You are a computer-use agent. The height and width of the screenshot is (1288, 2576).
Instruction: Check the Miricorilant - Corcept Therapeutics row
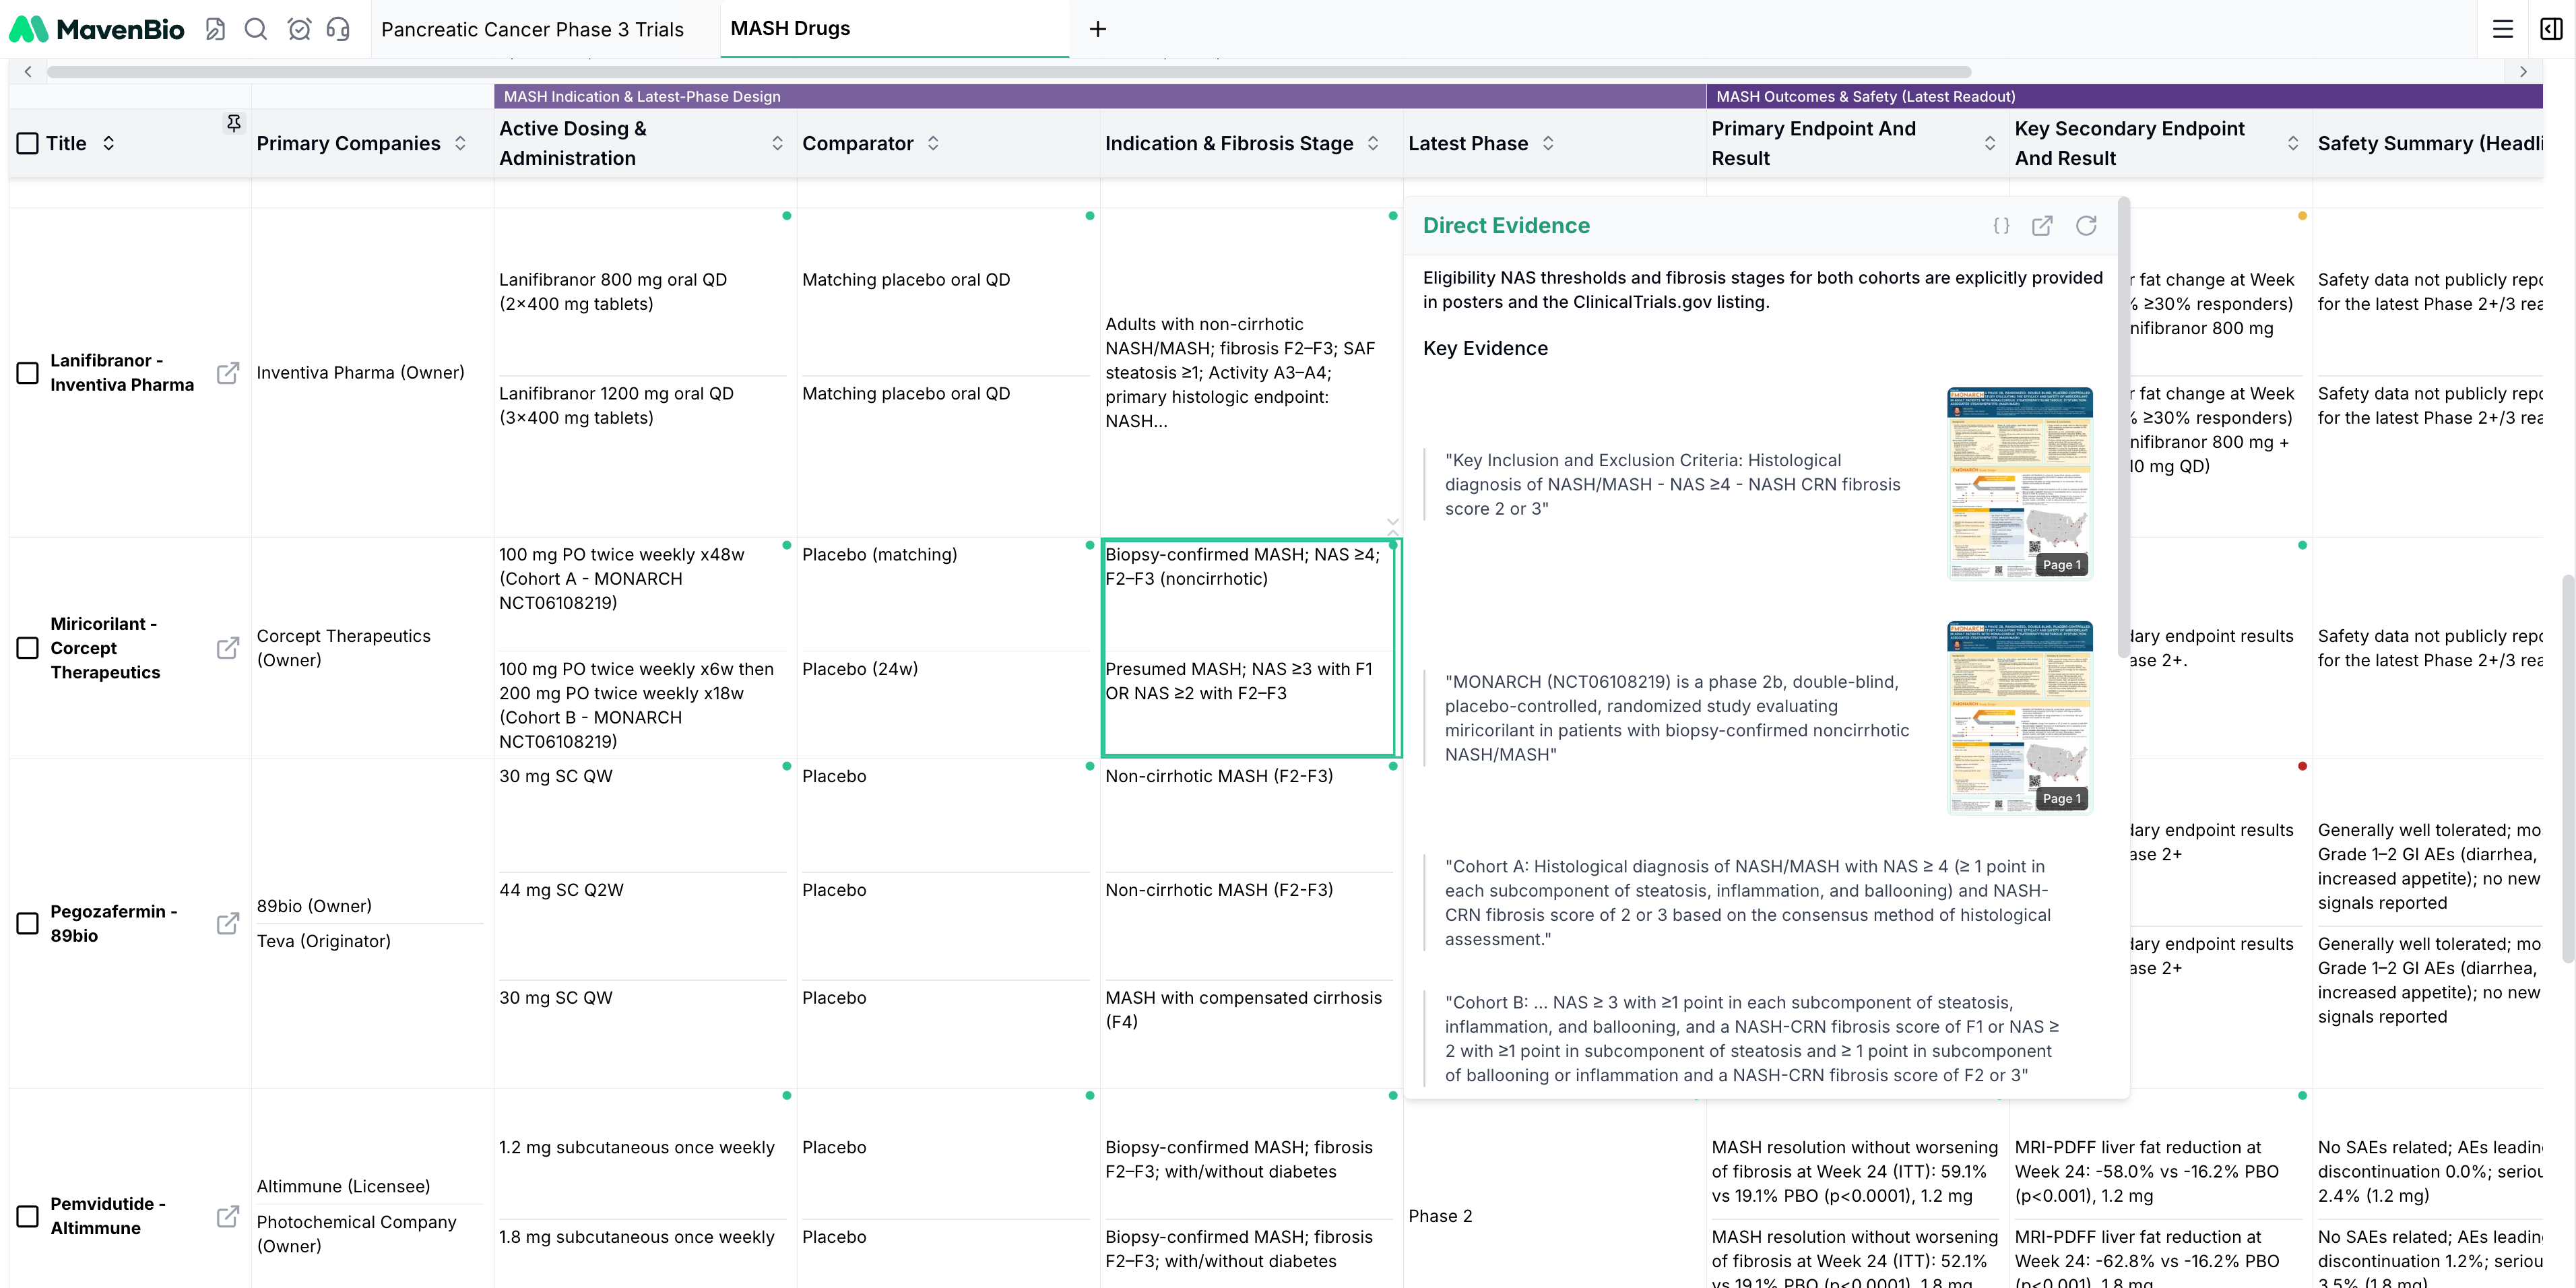pos(28,648)
